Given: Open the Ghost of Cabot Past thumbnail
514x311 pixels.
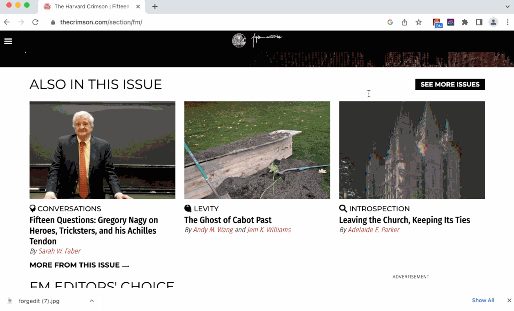Looking at the screenshot, I should coord(257,150).
